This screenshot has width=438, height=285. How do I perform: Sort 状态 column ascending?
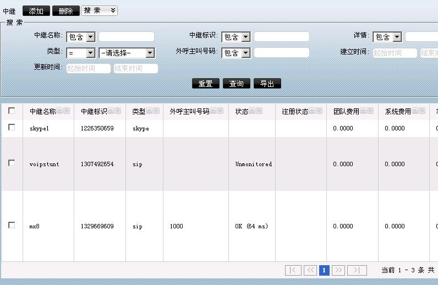[x=252, y=111]
